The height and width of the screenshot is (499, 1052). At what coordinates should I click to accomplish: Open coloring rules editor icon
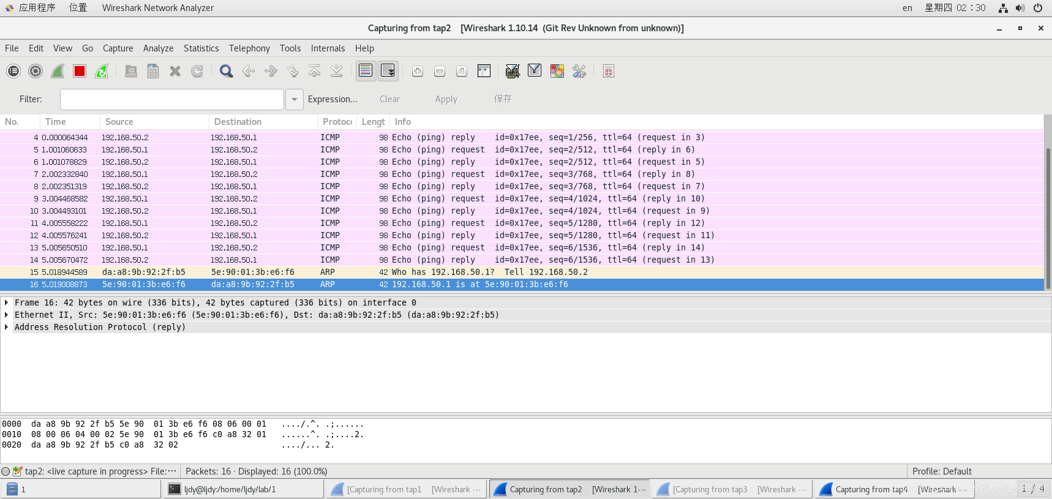tap(557, 71)
